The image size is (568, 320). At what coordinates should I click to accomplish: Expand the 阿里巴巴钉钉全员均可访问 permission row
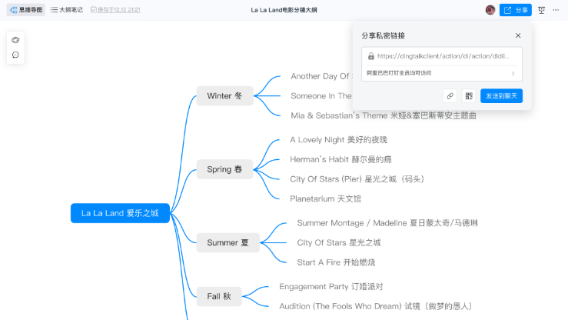442,73
